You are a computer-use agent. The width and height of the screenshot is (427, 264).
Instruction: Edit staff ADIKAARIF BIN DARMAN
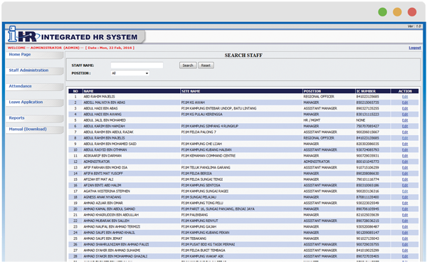(x=405, y=156)
